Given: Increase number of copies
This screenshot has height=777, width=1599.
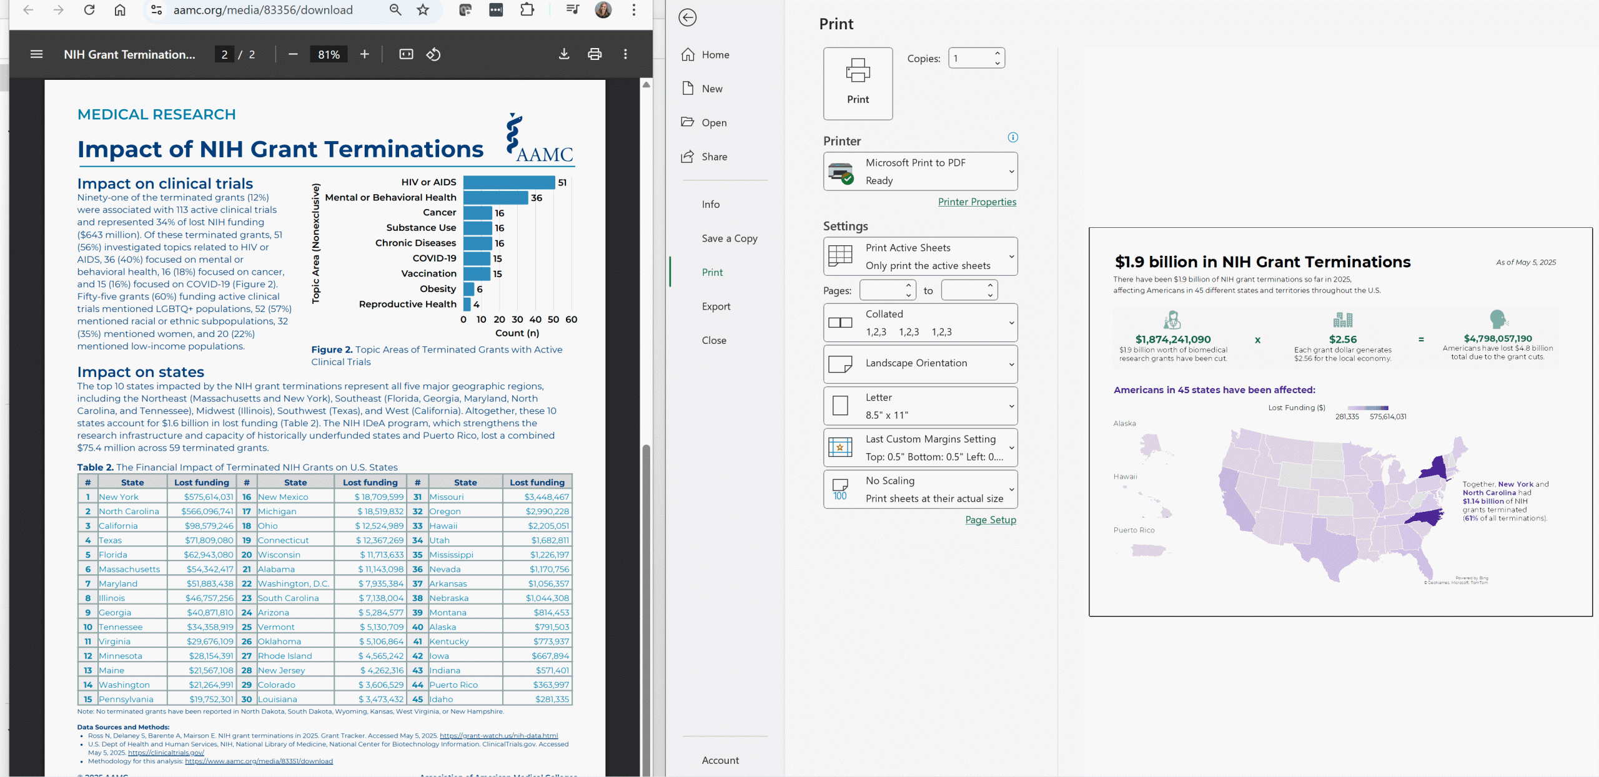Looking at the screenshot, I should click(x=998, y=54).
